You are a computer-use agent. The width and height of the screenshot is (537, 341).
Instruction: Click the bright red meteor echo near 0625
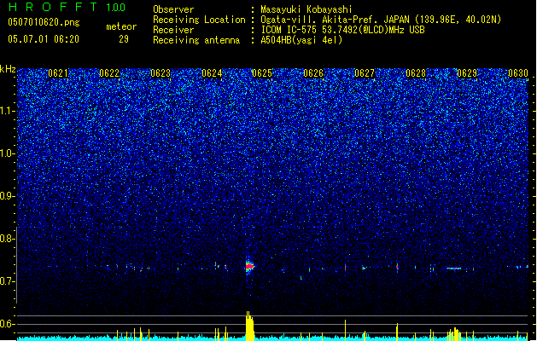click(x=250, y=266)
